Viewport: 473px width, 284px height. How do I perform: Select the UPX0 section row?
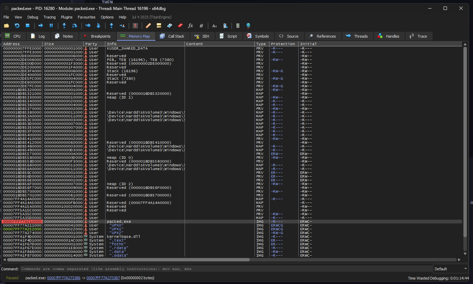114,225
